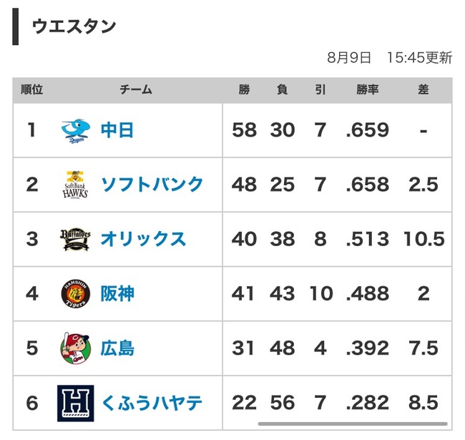Open the 中日 team link
This screenshot has width=465, height=440.
pos(117,130)
